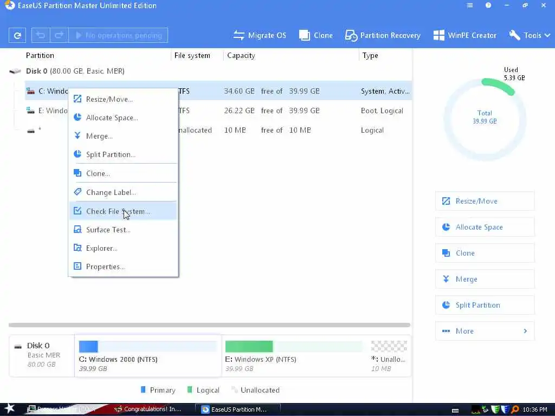Screen dimensions: 555x416
Task: Click the File system column header
Action: pyautogui.click(x=192, y=56)
